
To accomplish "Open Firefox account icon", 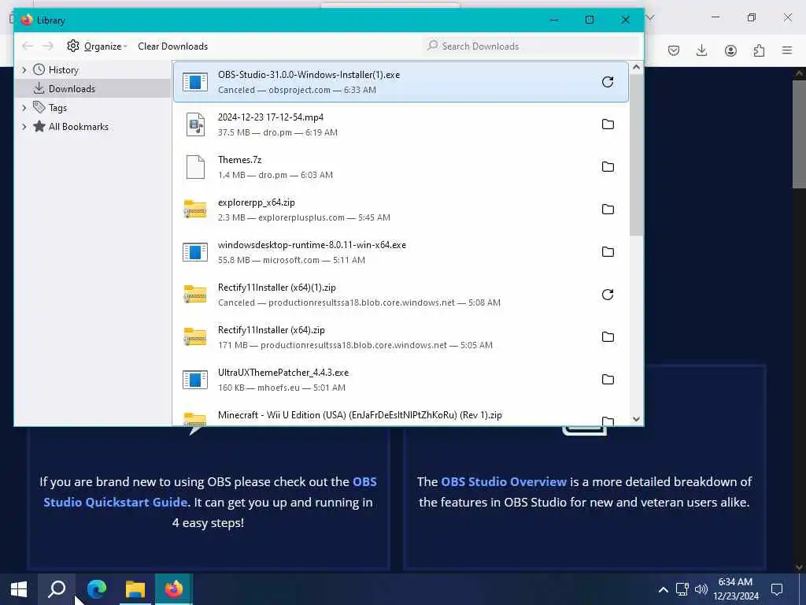I will pos(730,50).
